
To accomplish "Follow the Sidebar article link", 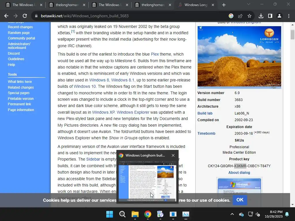I will pos(93,159).
